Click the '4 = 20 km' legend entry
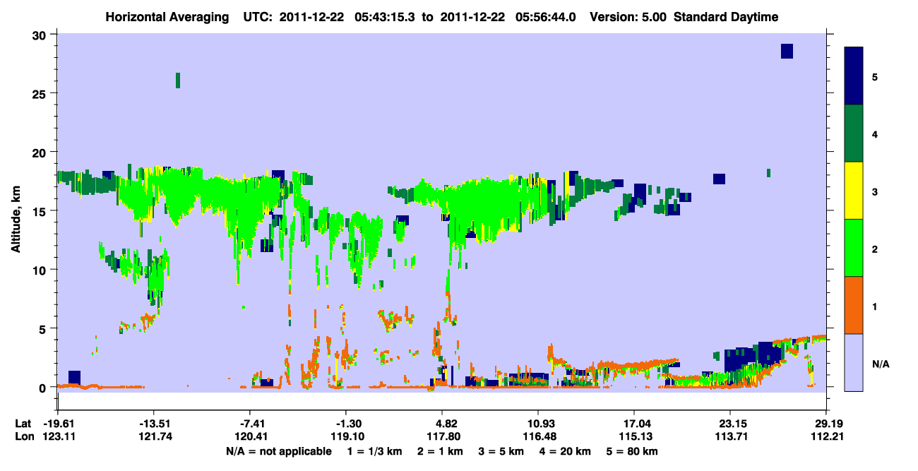The image size is (918, 471). click(566, 451)
